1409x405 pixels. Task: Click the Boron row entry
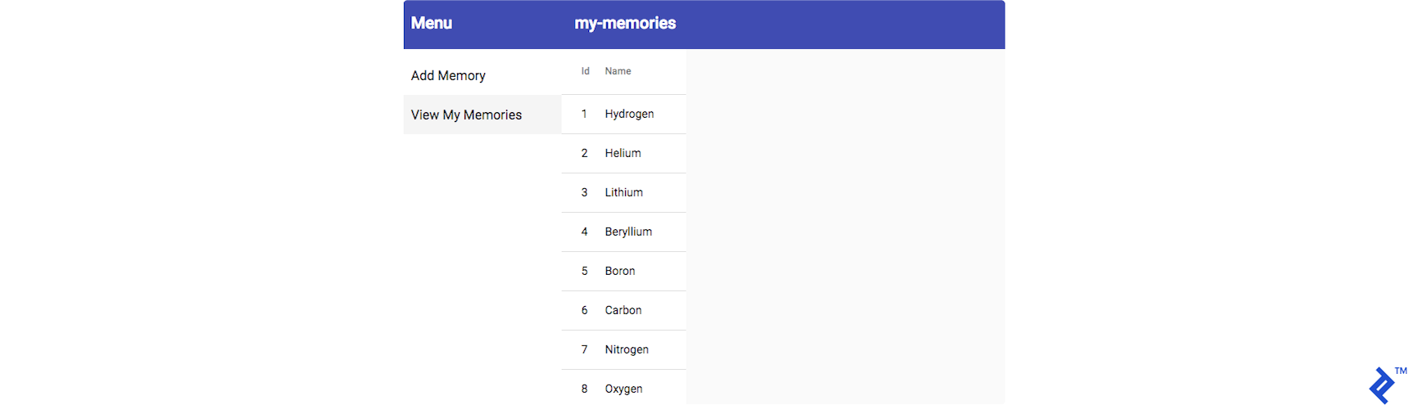619,271
